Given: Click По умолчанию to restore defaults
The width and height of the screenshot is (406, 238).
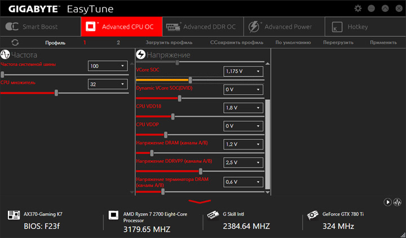Looking at the screenshot, I should (293, 42).
